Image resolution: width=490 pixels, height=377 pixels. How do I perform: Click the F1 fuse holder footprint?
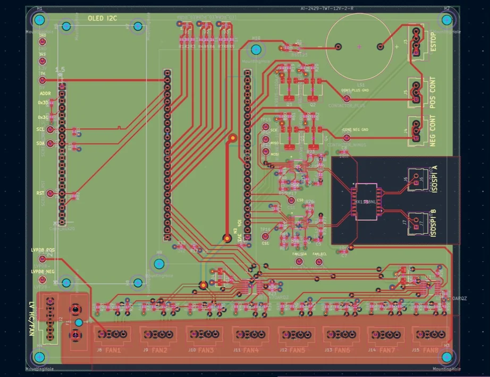(x=75, y=322)
